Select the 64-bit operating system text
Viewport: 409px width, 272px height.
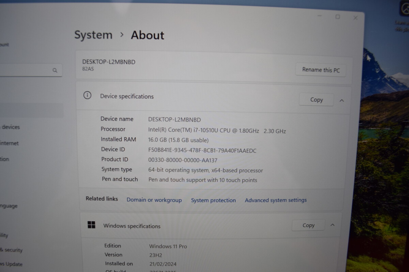[206, 170]
